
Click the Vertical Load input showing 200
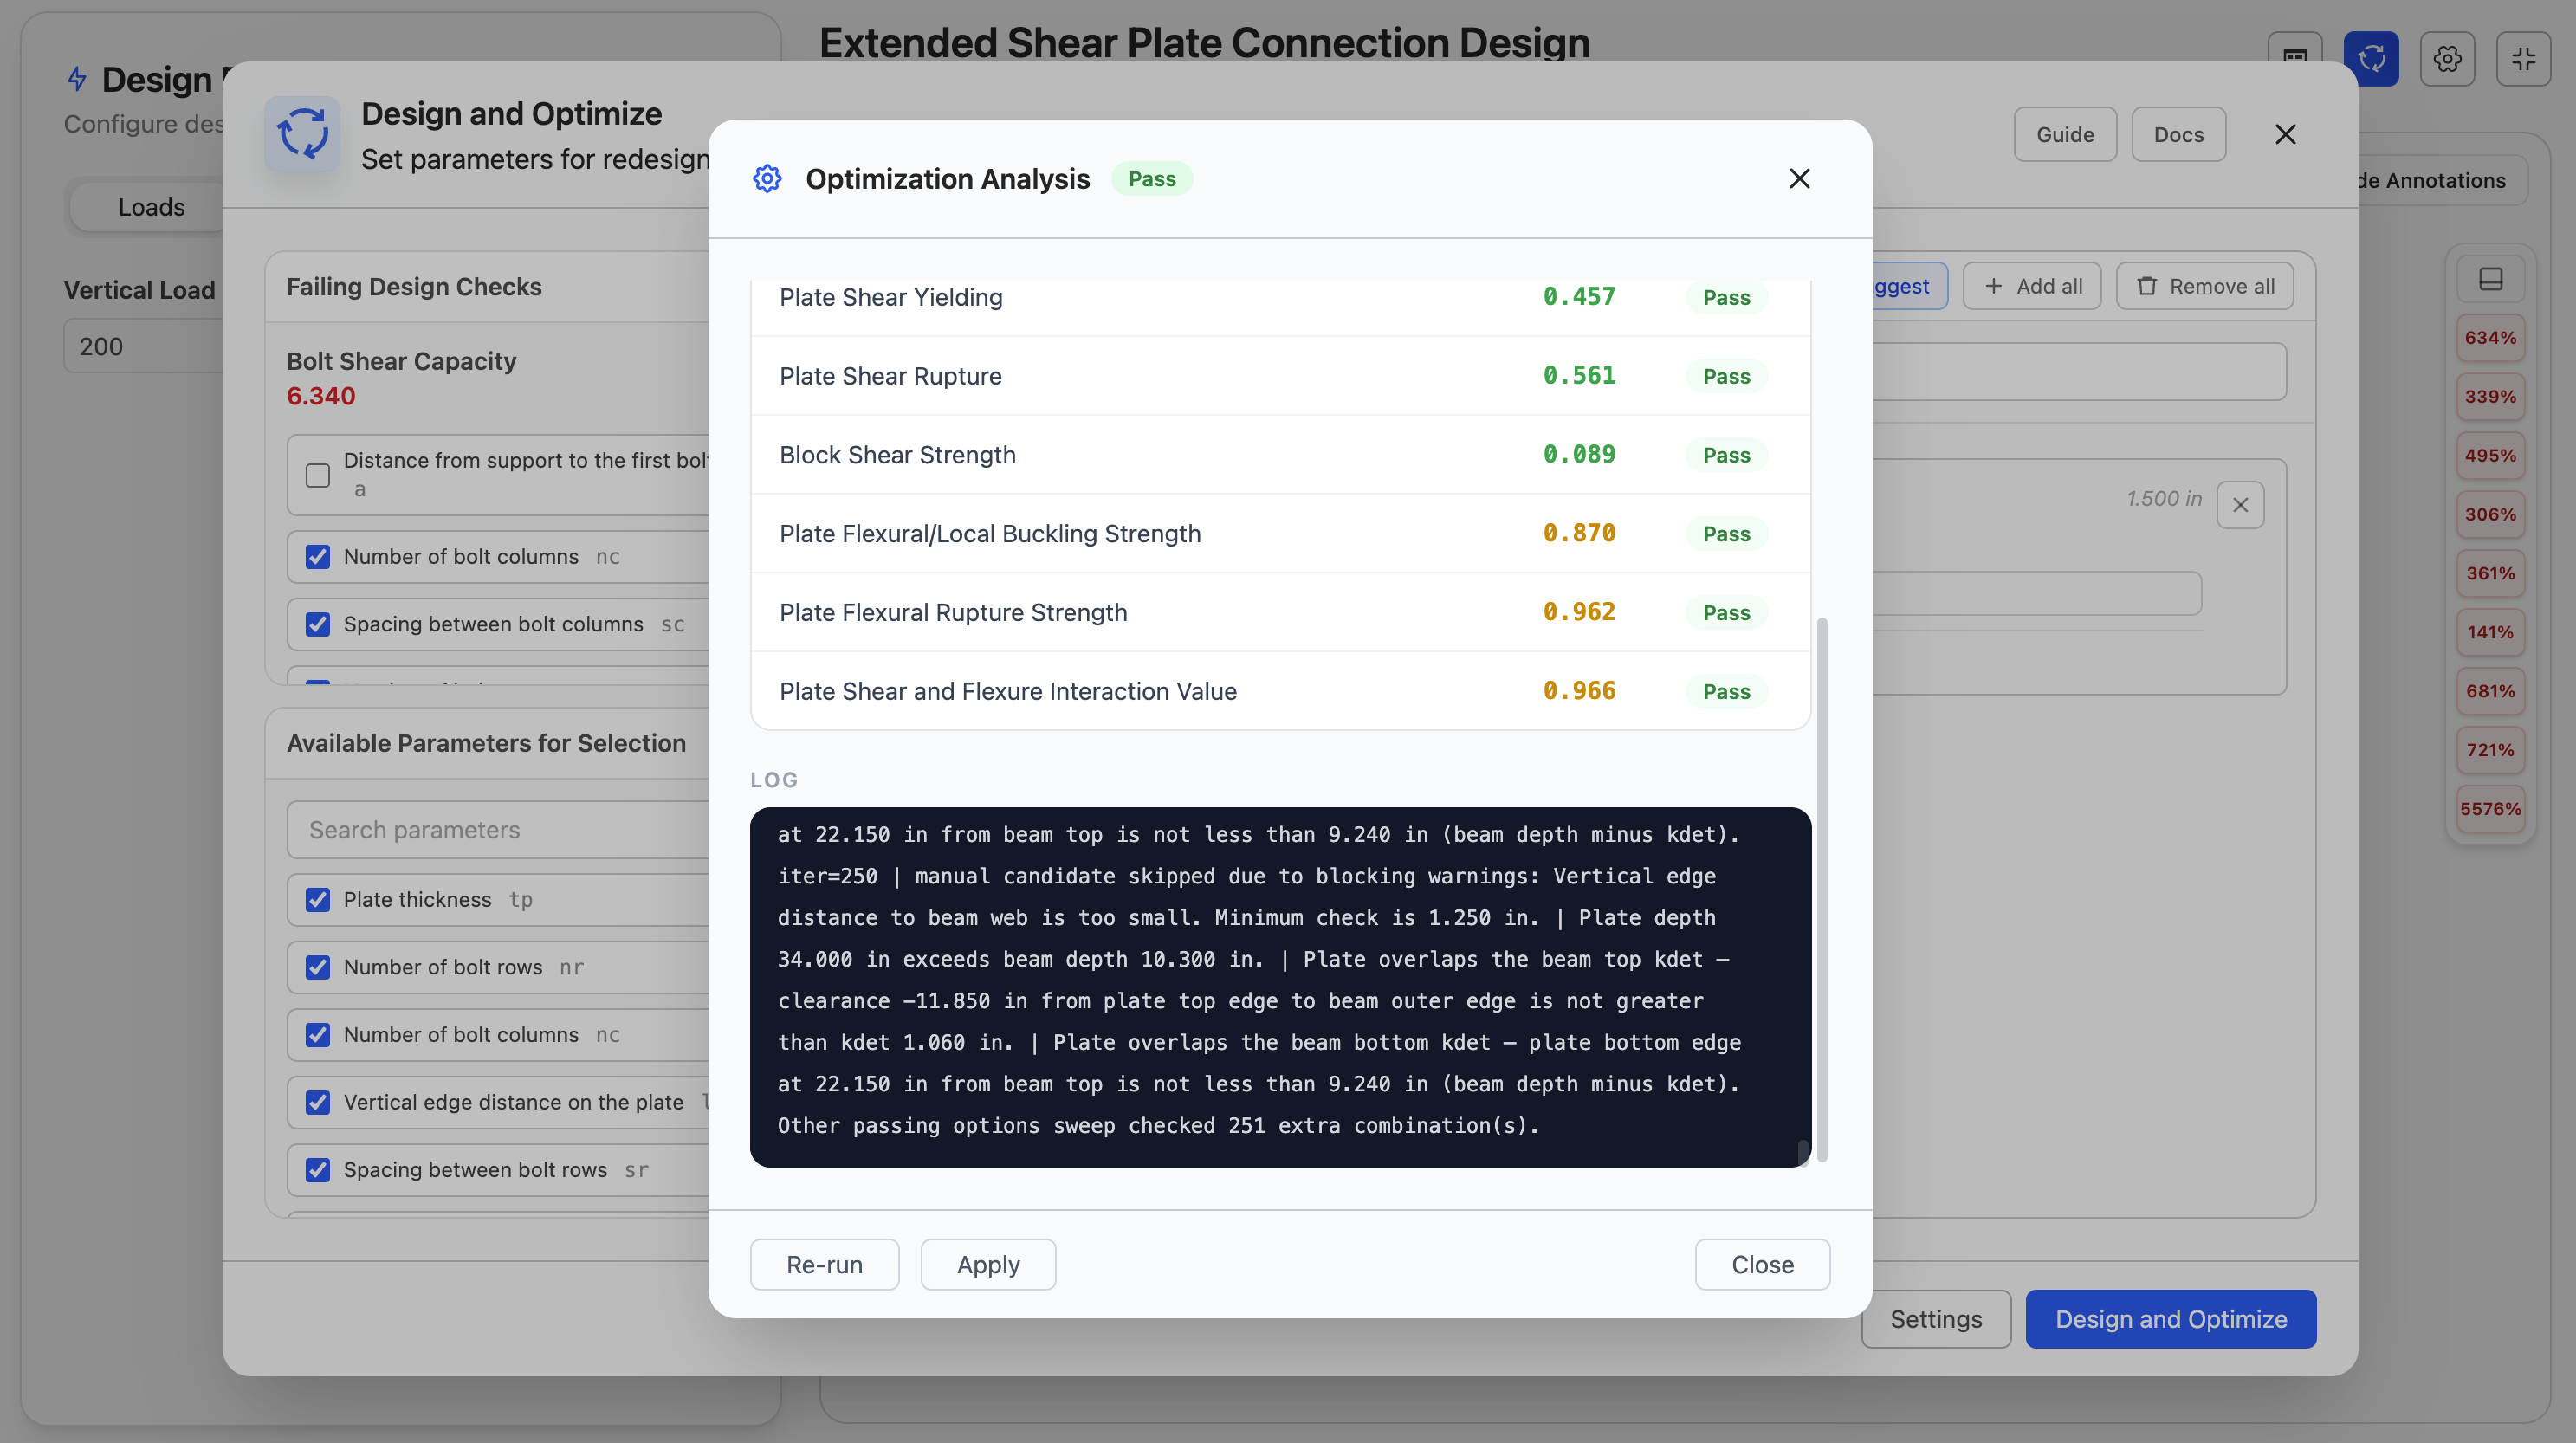(144, 346)
